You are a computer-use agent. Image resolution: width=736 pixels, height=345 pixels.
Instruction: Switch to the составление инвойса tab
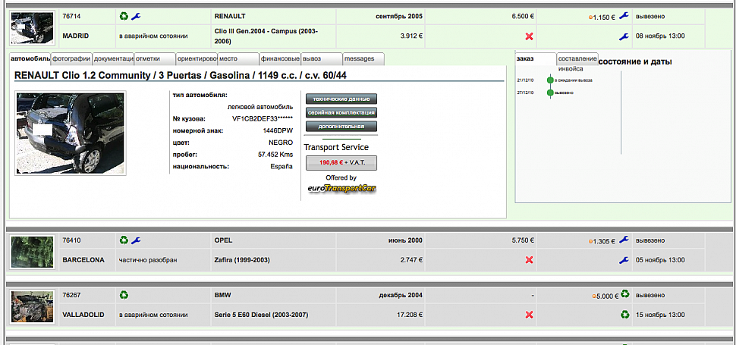point(577,58)
